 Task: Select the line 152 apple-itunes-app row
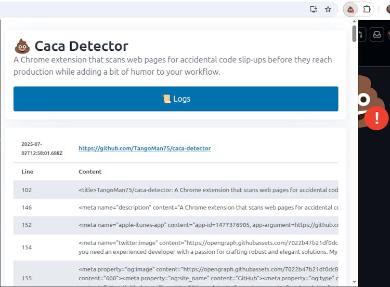point(176,225)
